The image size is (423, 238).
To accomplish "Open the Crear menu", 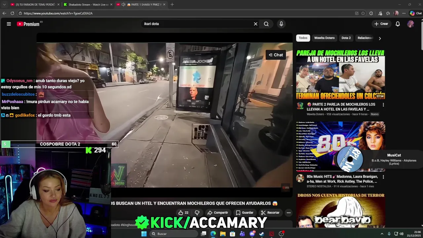I will pos(381,24).
